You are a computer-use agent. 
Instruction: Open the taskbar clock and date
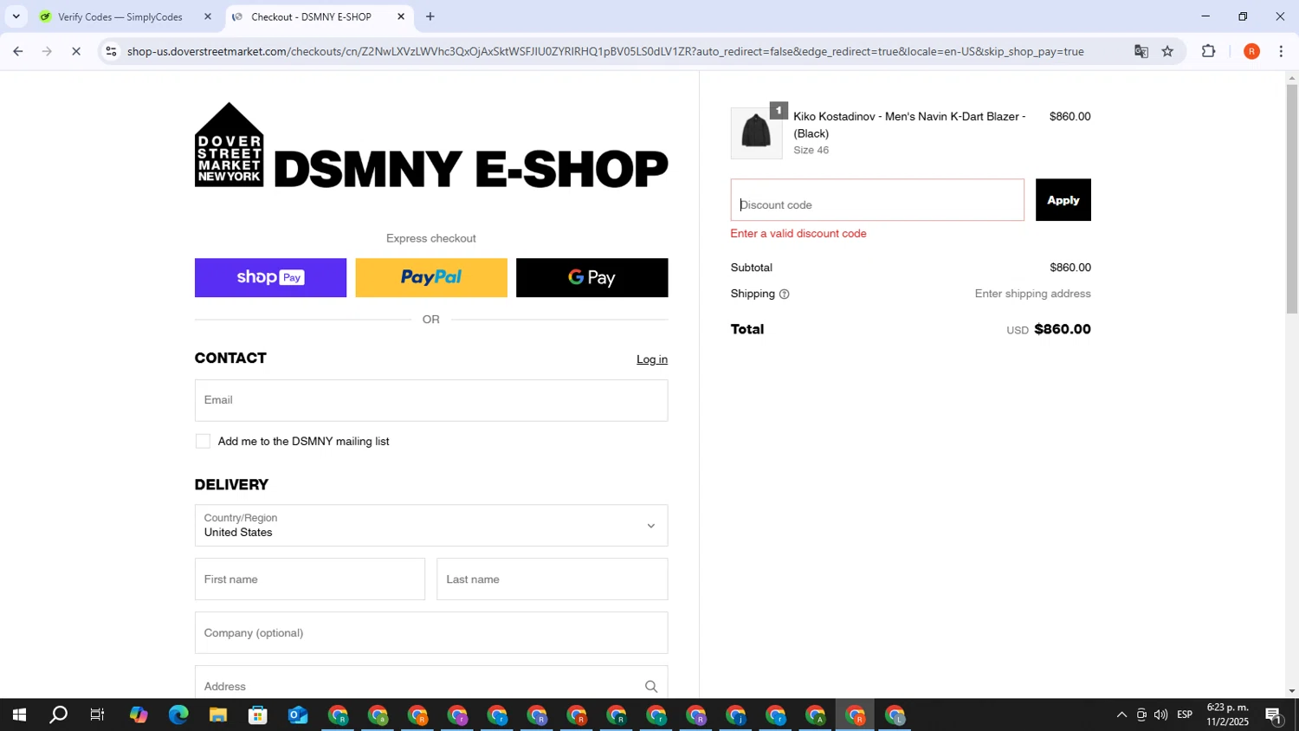[1228, 715]
